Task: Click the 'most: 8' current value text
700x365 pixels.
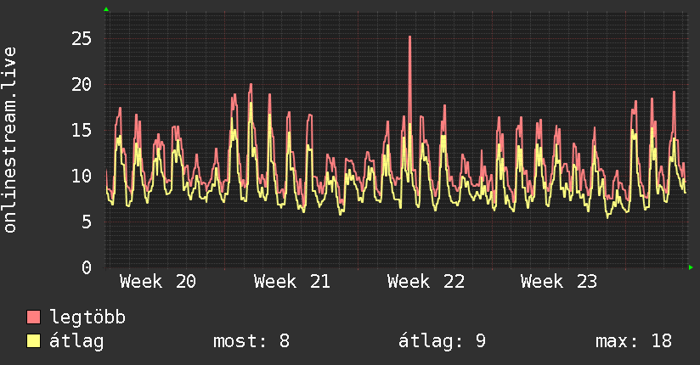Action: tap(251, 341)
